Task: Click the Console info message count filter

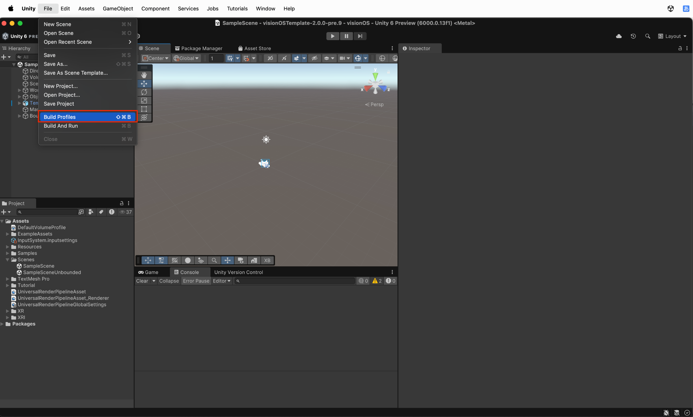Action: coord(363,281)
